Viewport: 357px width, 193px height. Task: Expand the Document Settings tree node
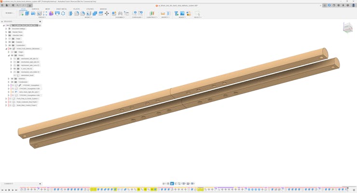6,29
